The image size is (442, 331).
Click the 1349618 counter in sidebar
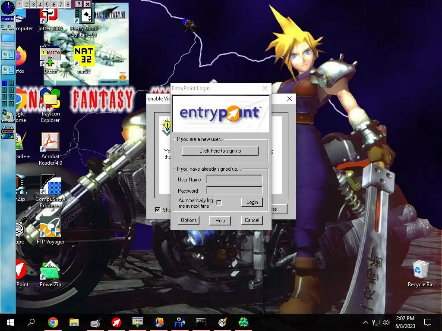click(x=8, y=19)
